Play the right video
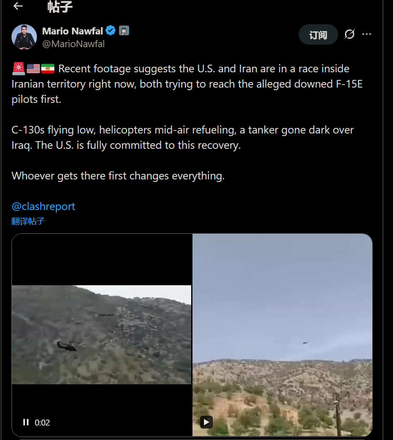This screenshot has height=440, width=393. click(x=206, y=422)
